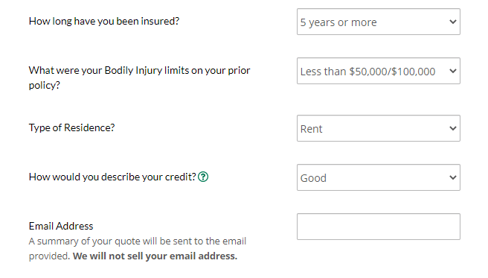This screenshot has width=488, height=278.
Task: Open the Bodily Injury limits dropdown
Action: point(379,71)
